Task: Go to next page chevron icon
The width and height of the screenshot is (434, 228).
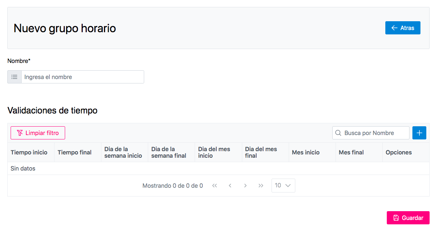Action: (x=246, y=186)
